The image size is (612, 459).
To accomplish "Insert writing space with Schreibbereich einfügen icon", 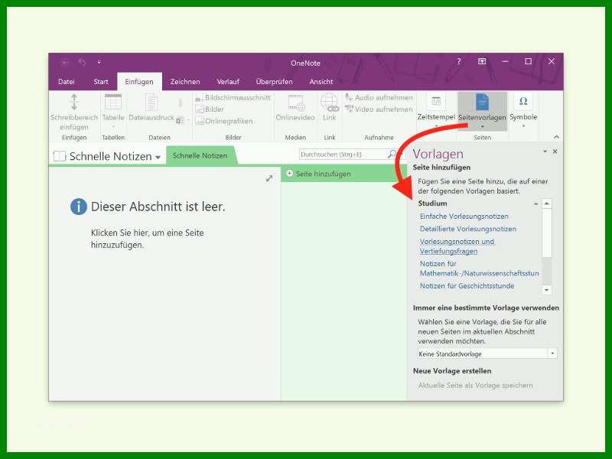I will [74, 102].
